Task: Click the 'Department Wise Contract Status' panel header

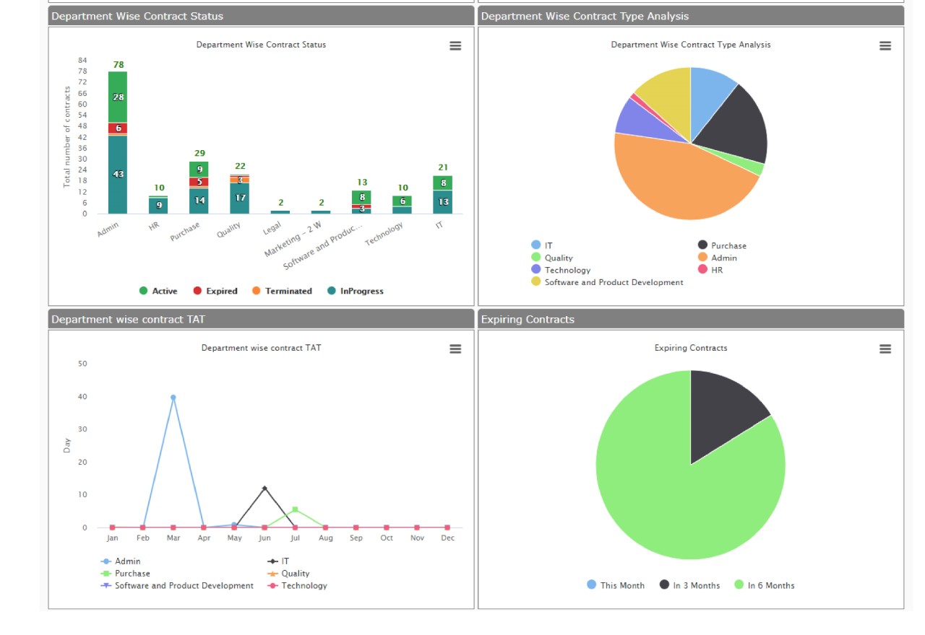Action: pos(261,16)
